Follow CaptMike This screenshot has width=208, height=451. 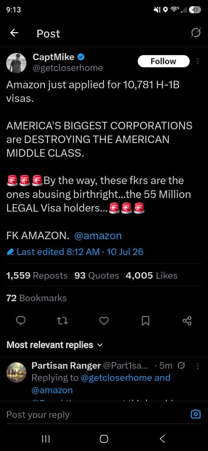pos(163,61)
